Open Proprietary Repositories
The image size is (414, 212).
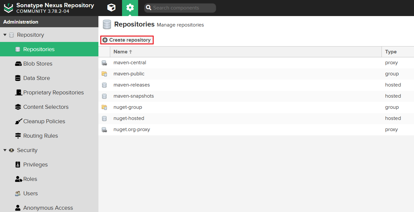49,92
